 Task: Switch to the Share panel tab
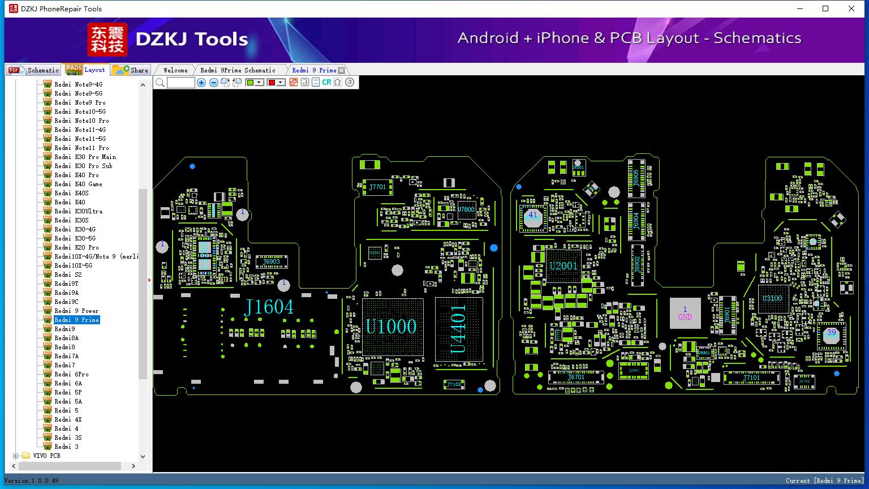coord(130,70)
